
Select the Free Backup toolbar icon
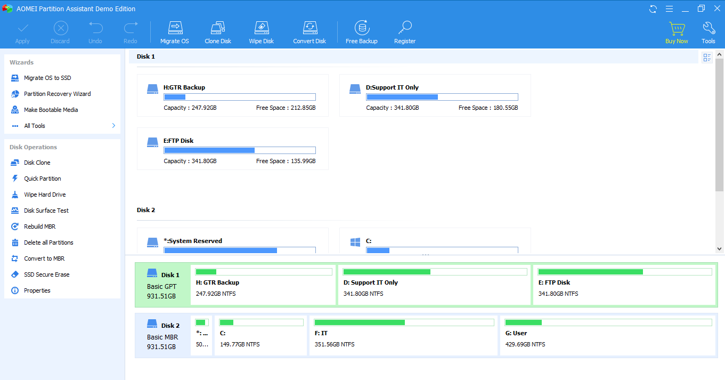(362, 31)
